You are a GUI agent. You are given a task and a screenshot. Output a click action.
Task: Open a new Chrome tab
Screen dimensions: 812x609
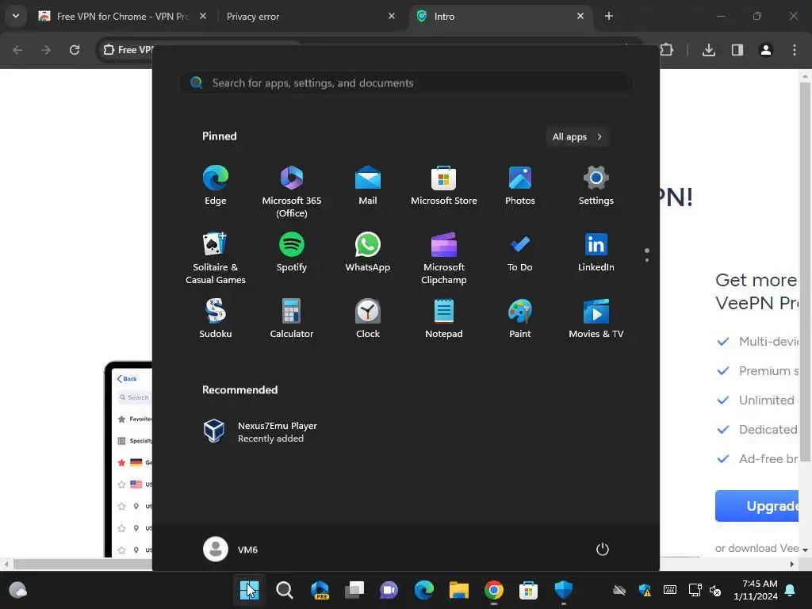click(x=609, y=16)
